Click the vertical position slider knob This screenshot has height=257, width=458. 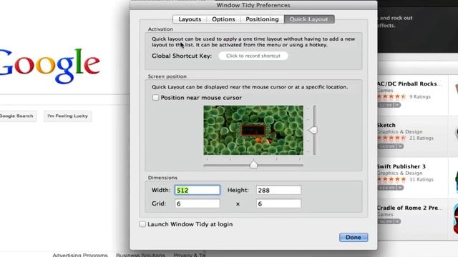point(313,130)
